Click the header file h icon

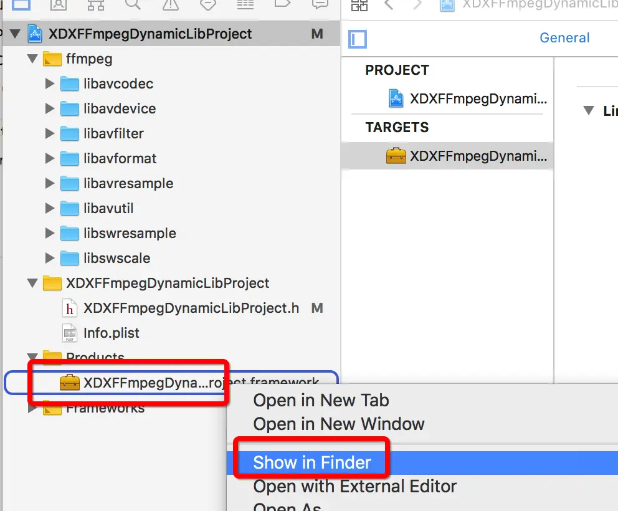pos(69,308)
